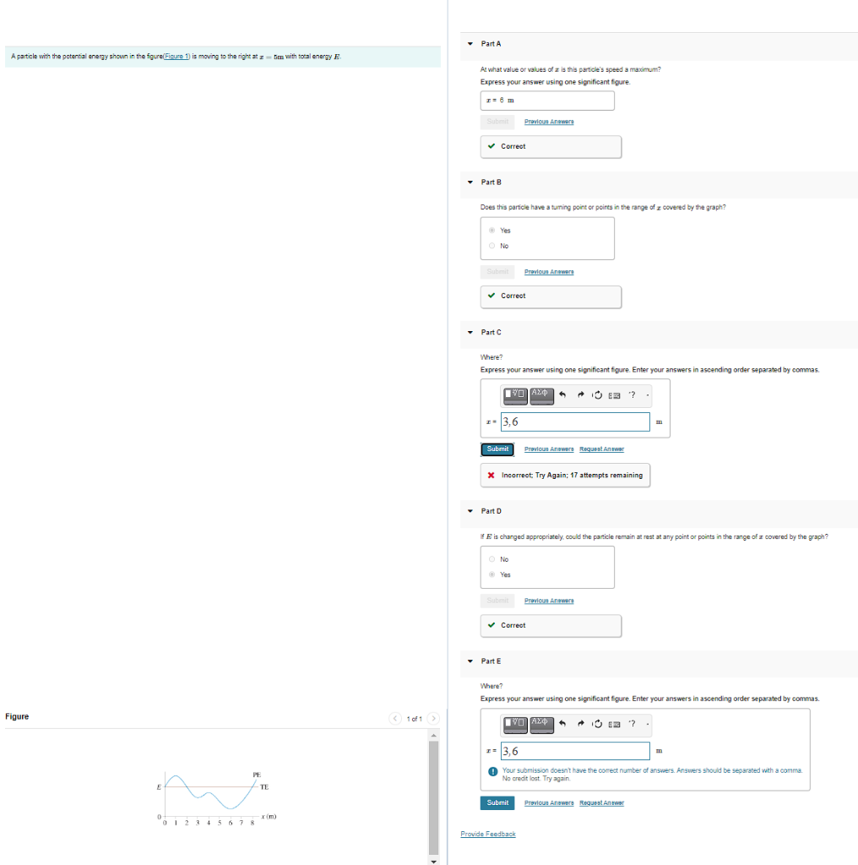Go to previous figure arrow

coord(395,718)
